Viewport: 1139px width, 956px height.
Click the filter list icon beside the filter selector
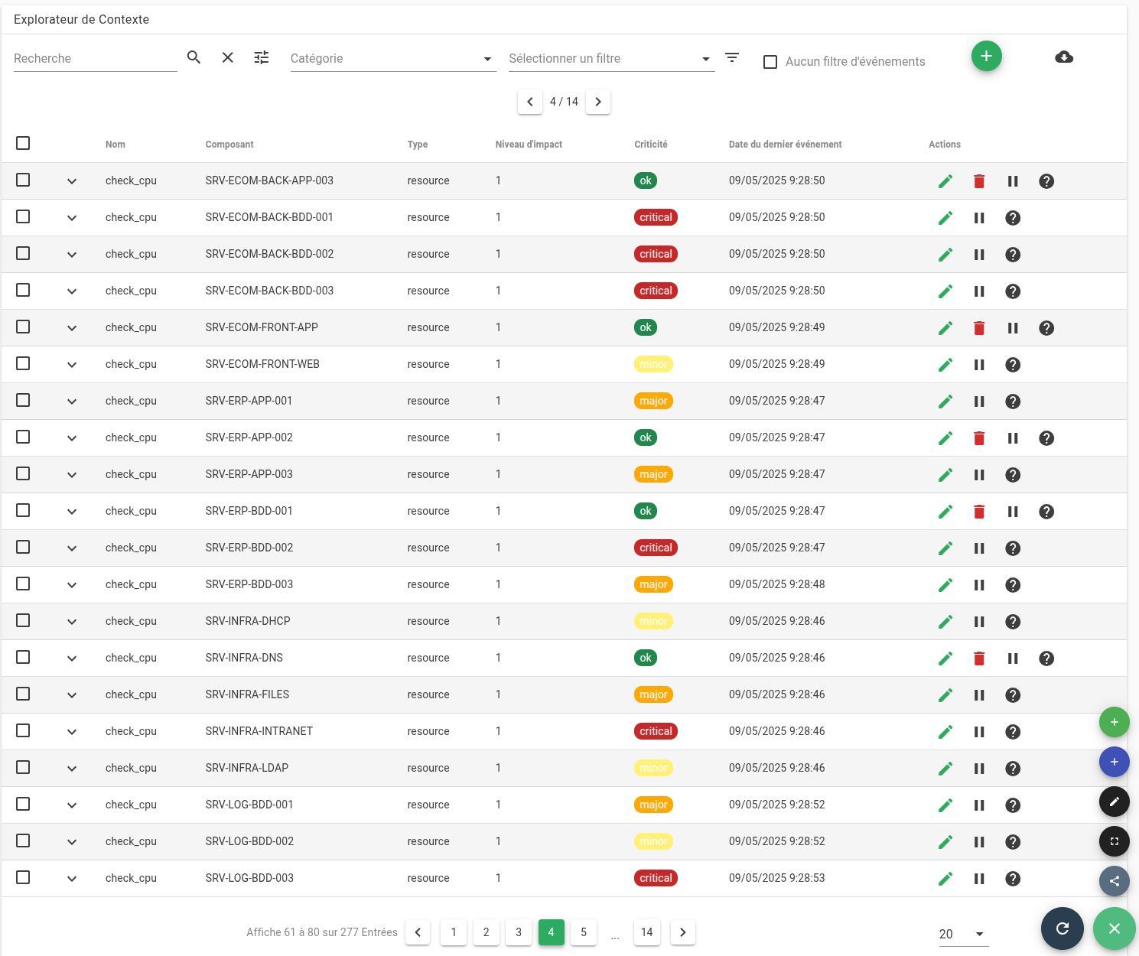[x=732, y=57]
